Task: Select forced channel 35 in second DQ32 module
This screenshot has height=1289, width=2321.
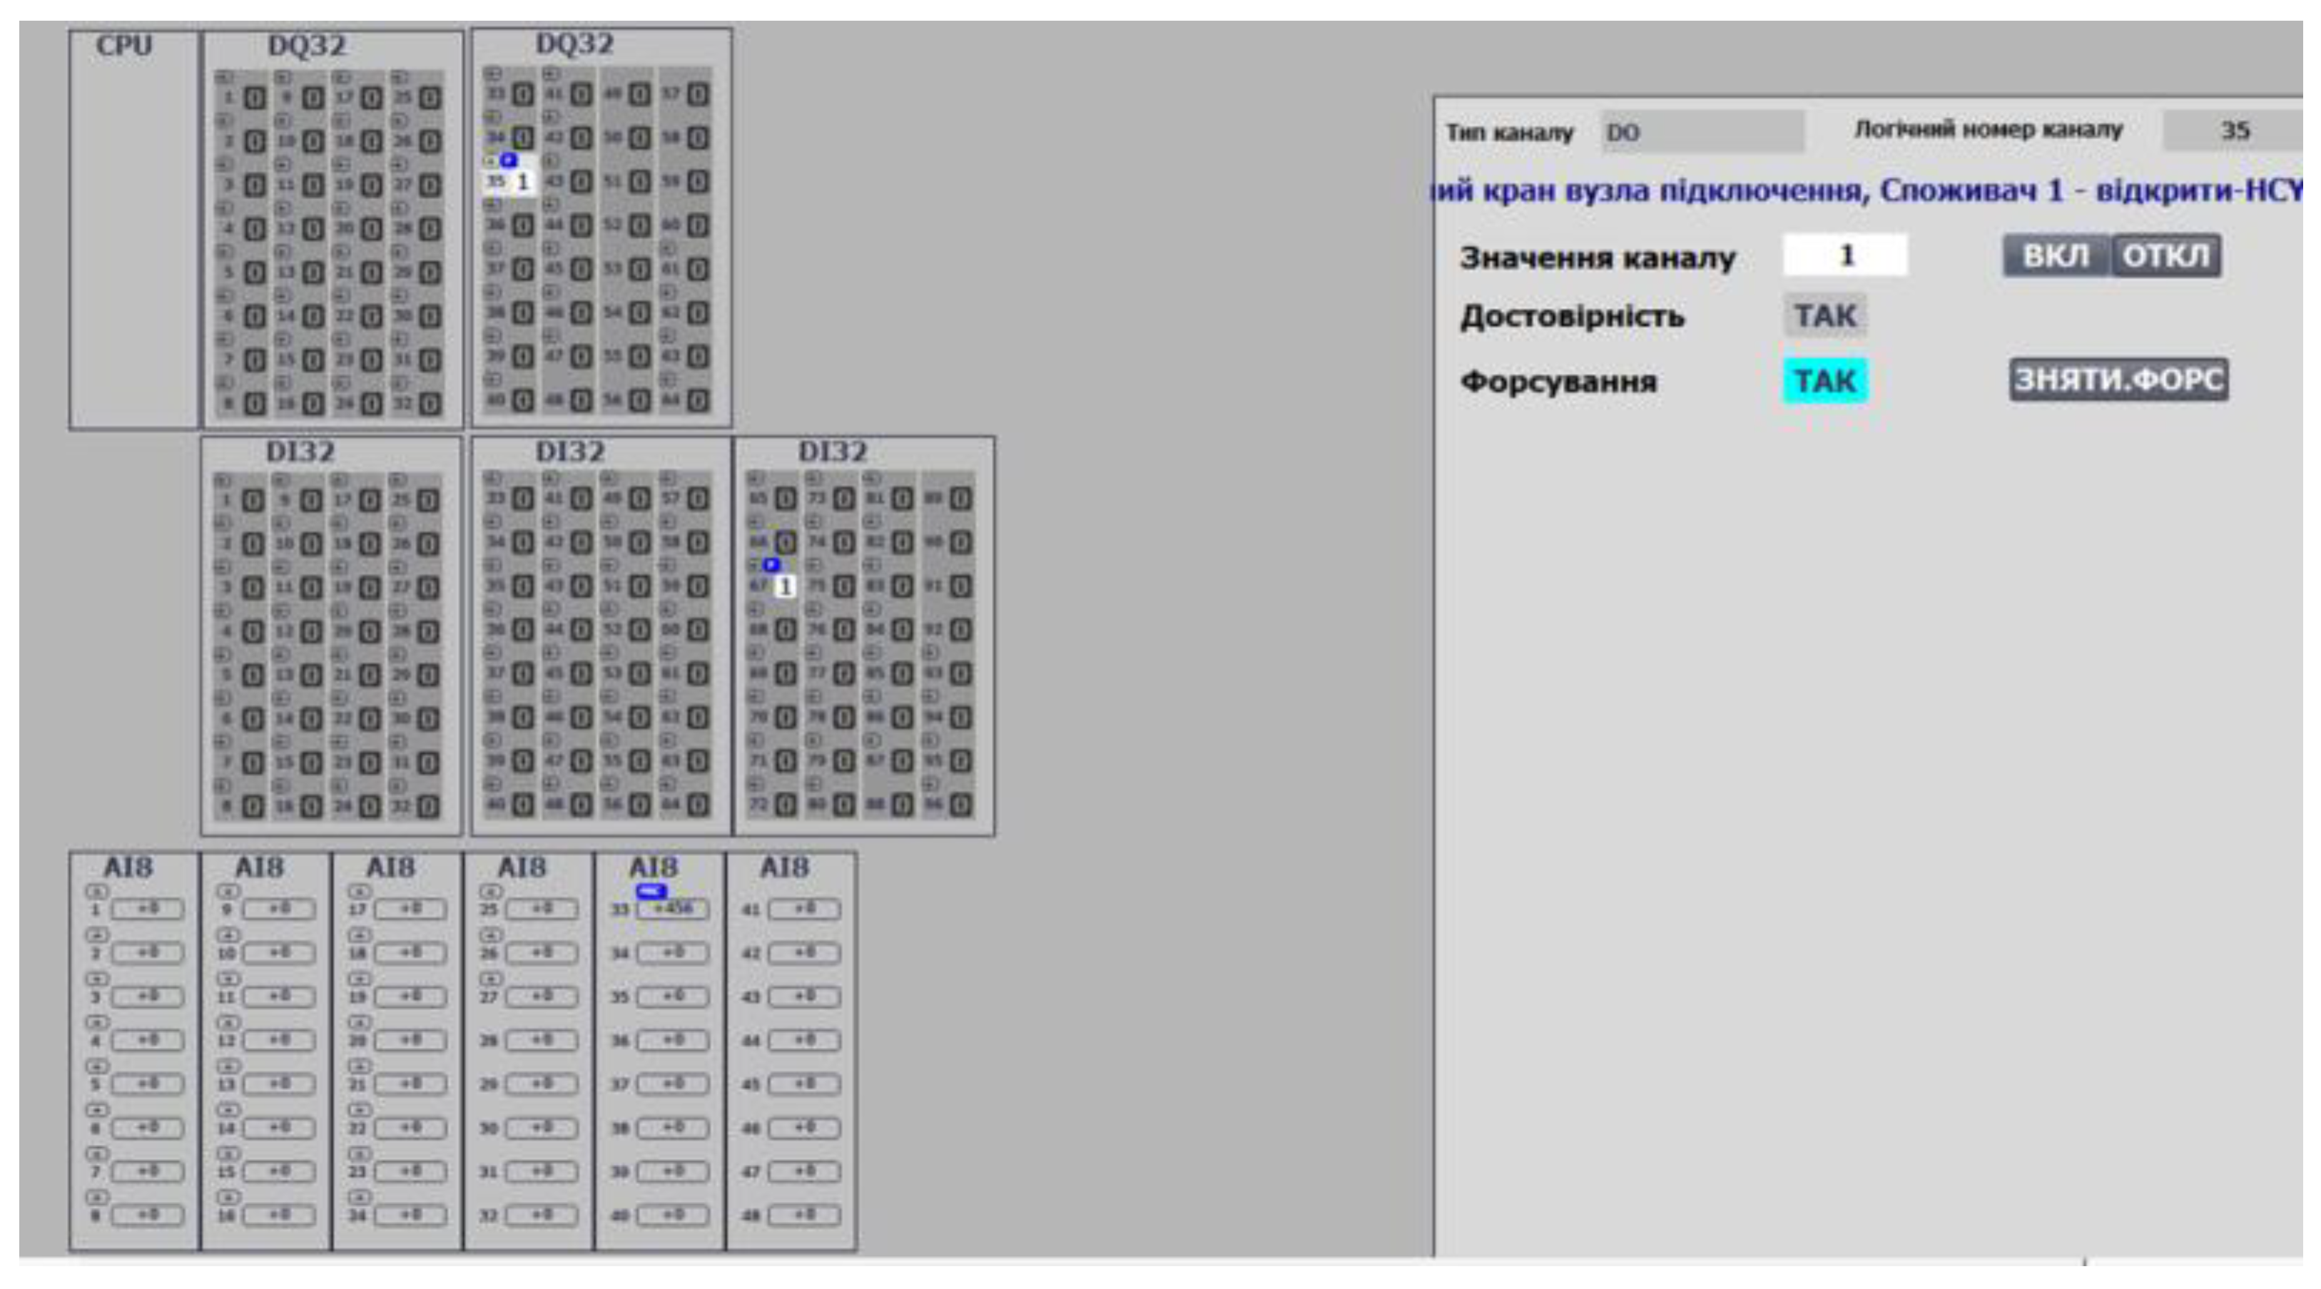Action: (522, 182)
